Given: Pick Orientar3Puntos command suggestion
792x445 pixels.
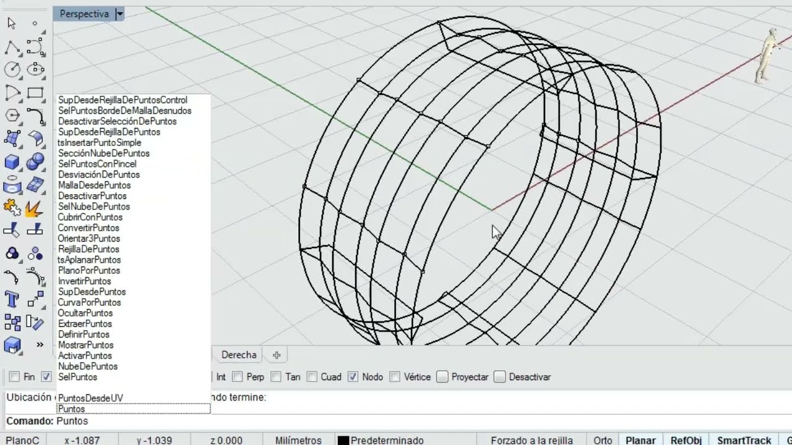Looking at the screenshot, I should [88, 239].
